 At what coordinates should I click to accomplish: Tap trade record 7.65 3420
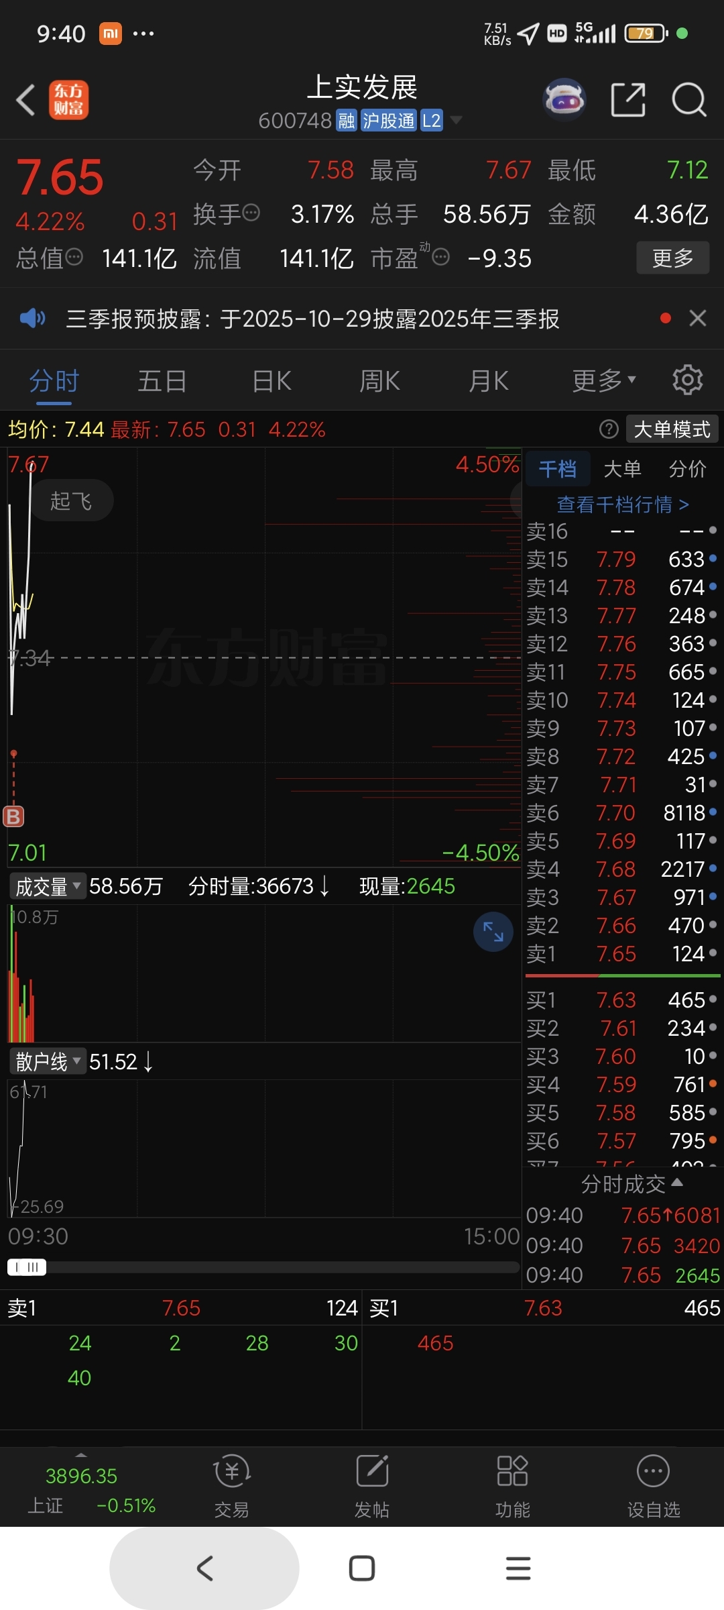click(623, 1245)
